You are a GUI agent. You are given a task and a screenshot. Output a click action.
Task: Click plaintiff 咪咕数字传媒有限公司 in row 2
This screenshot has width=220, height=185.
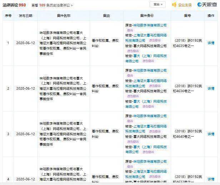[150, 70]
